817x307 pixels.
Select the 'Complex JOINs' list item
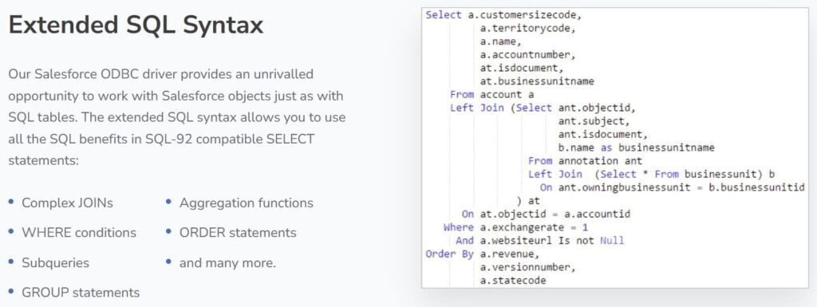pos(67,203)
